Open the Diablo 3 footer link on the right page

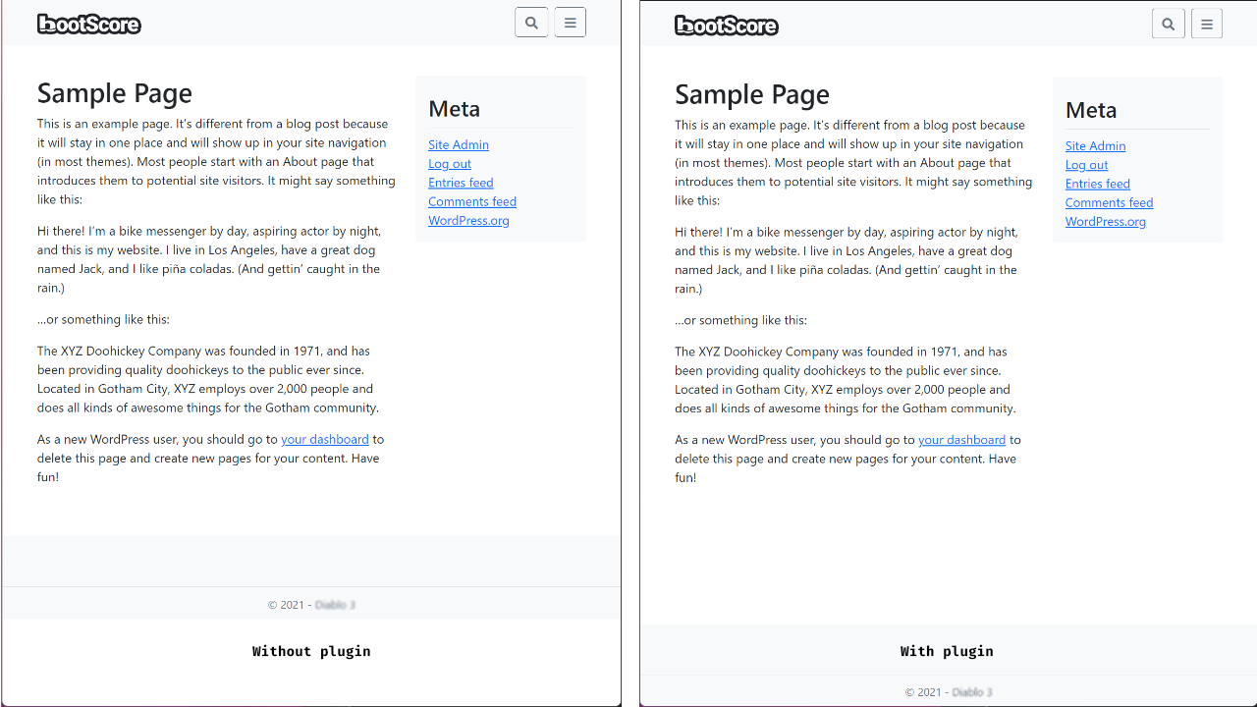970,691
